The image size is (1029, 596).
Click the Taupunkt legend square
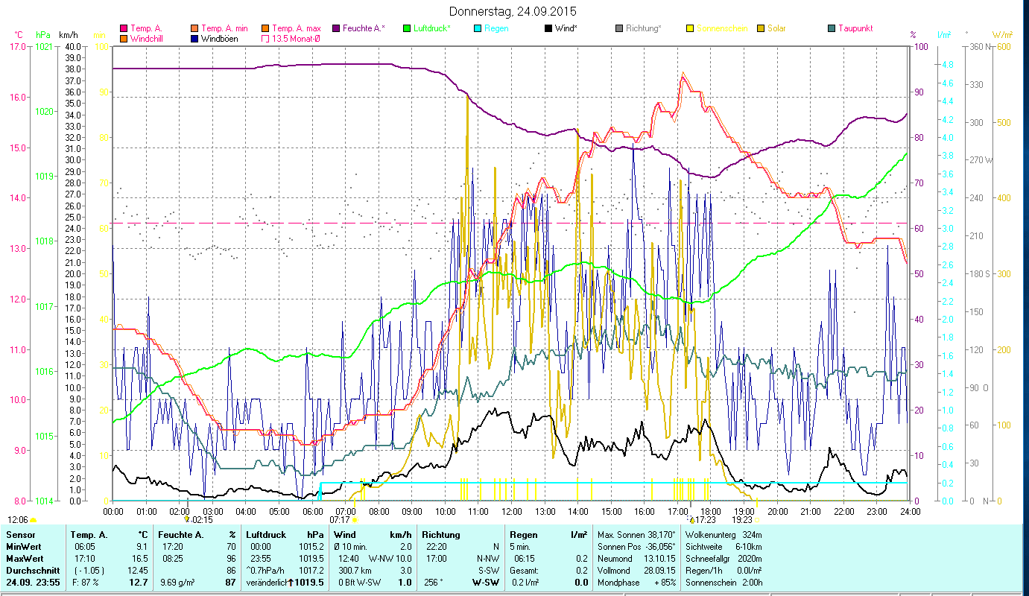pos(832,28)
